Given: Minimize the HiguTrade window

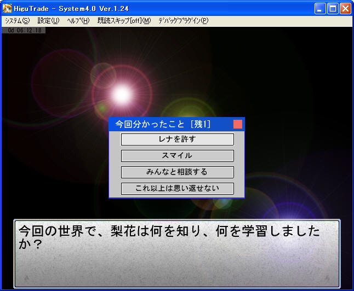Looking at the screenshot, I should (x=320, y=9).
